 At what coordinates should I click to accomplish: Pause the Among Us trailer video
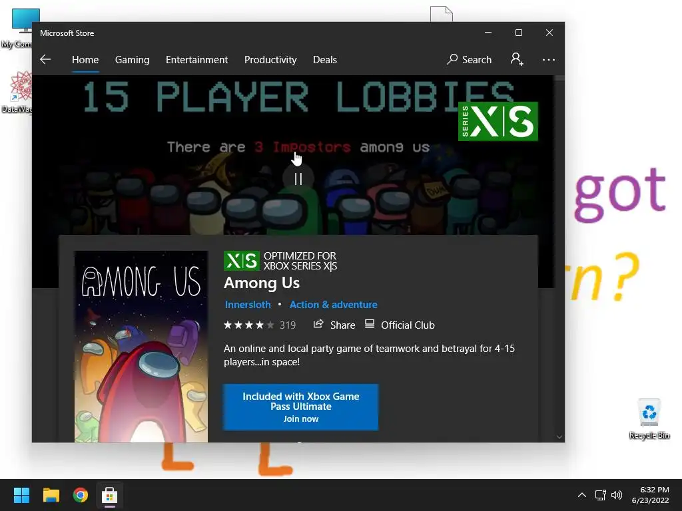click(x=298, y=179)
